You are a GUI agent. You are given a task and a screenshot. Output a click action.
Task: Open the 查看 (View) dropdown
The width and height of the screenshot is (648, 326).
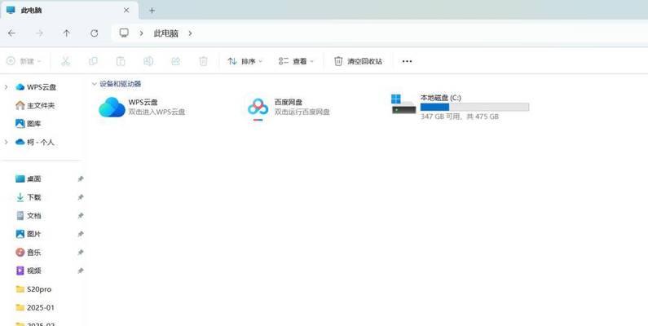point(296,61)
